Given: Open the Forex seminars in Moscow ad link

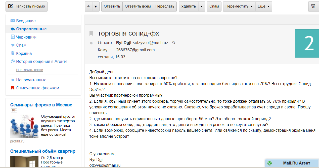Looking at the screenshot, I should (x=41, y=105).
